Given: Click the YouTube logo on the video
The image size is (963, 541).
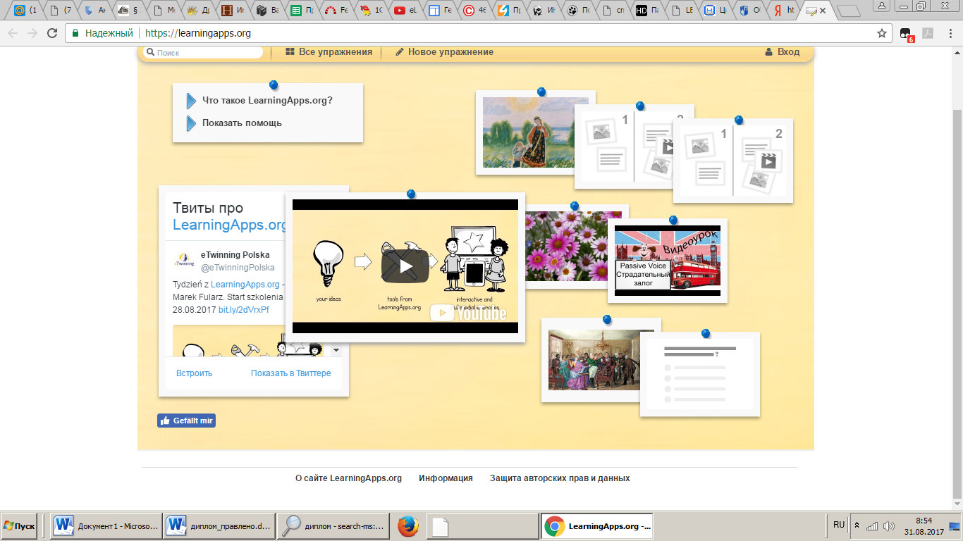Looking at the screenshot, I should [468, 313].
